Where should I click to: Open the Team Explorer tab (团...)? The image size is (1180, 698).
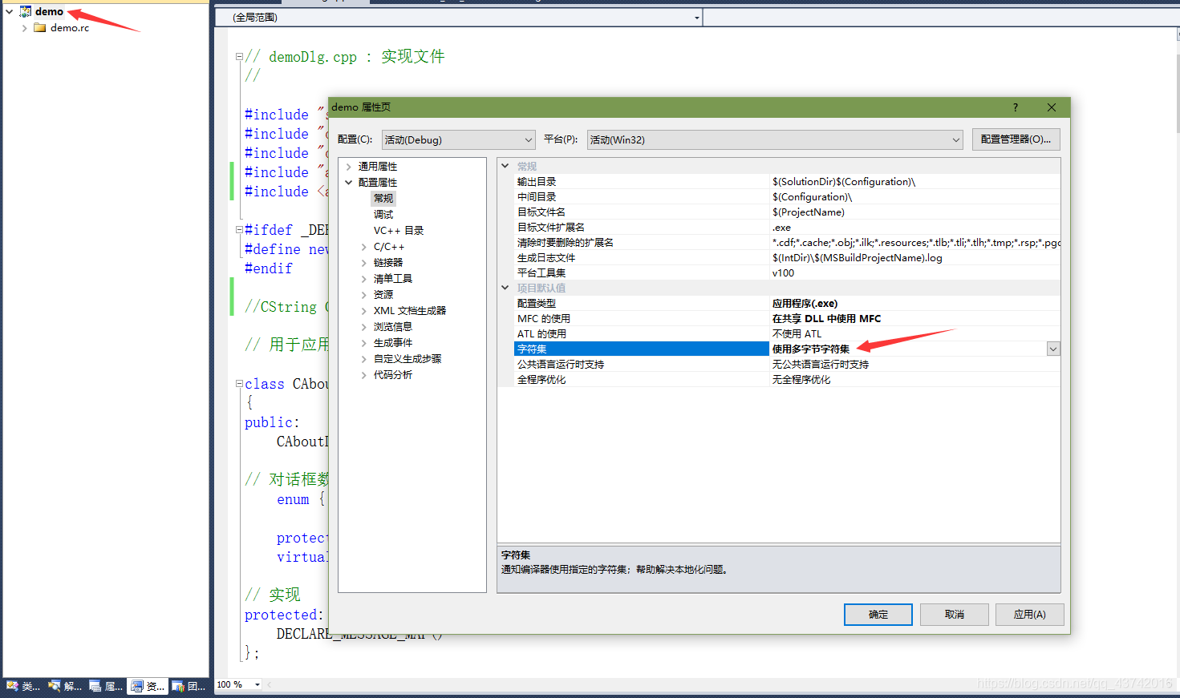pyautogui.click(x=189, y=686)
